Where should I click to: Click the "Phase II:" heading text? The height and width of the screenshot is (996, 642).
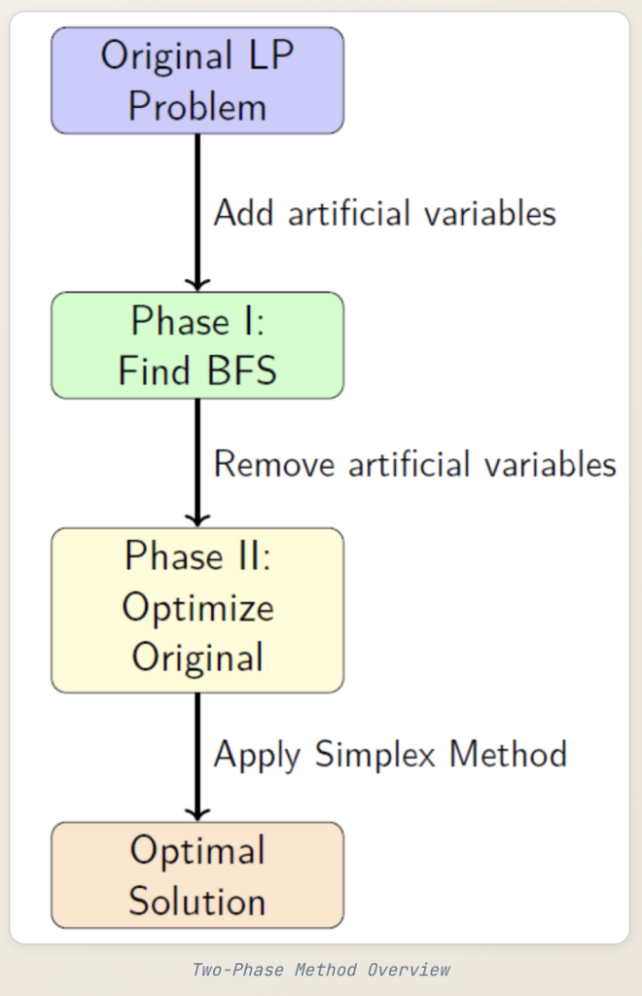pyautogui.click(x=197, y=556)
